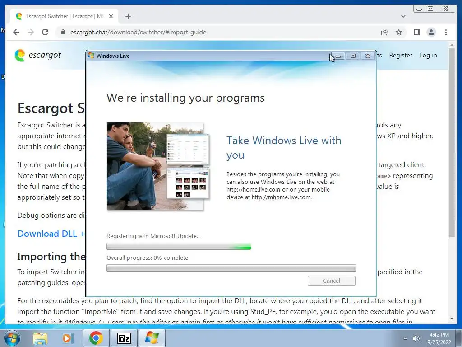Click the Windows Live title bar flag icon
Screen dimensions: 462x347
coord(91,56)
